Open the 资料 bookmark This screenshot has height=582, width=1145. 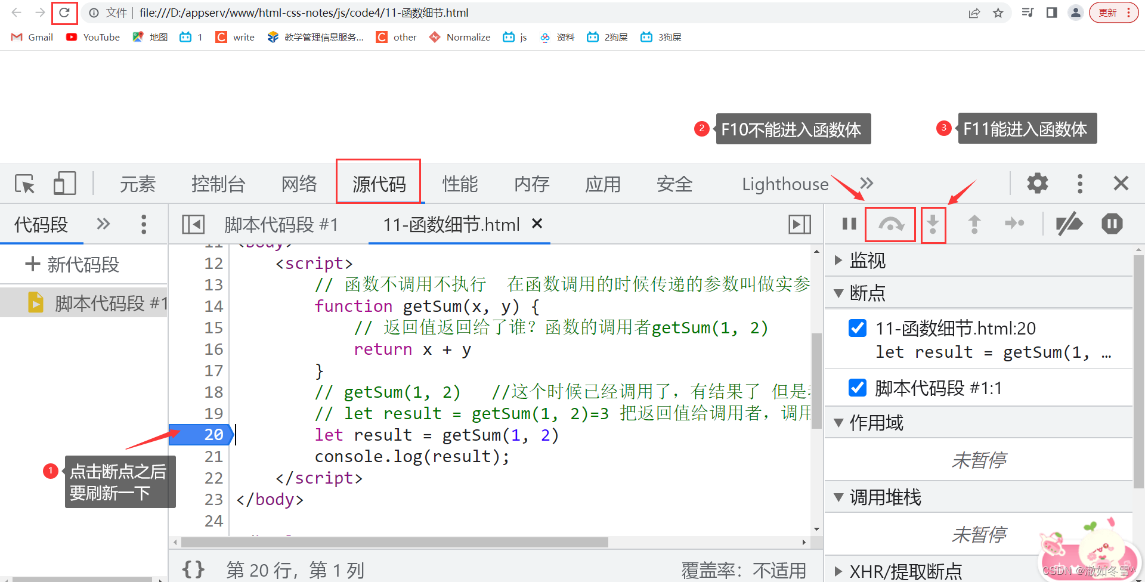(x=557, y=37)
